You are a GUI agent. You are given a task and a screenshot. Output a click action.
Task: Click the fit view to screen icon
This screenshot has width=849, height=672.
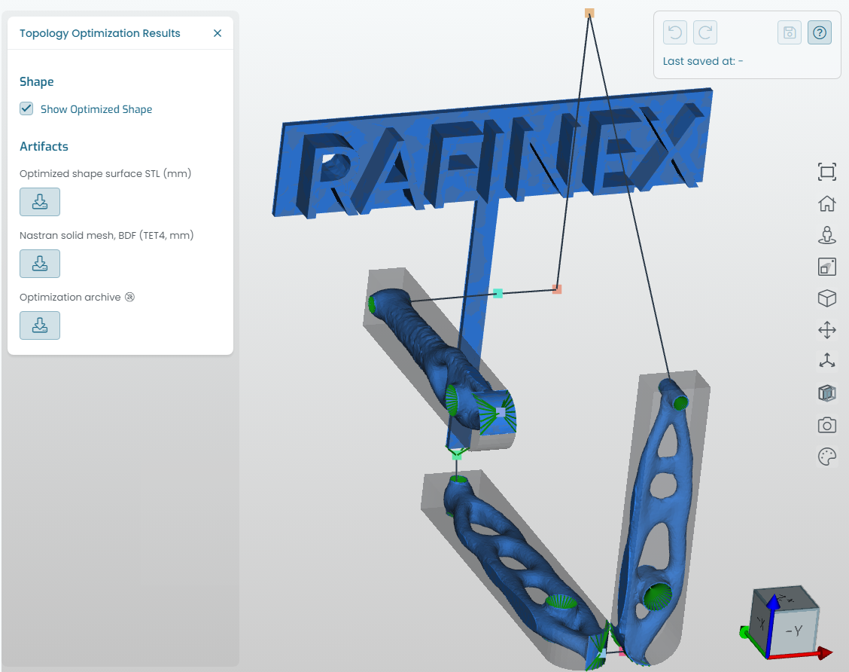[827, 173]
